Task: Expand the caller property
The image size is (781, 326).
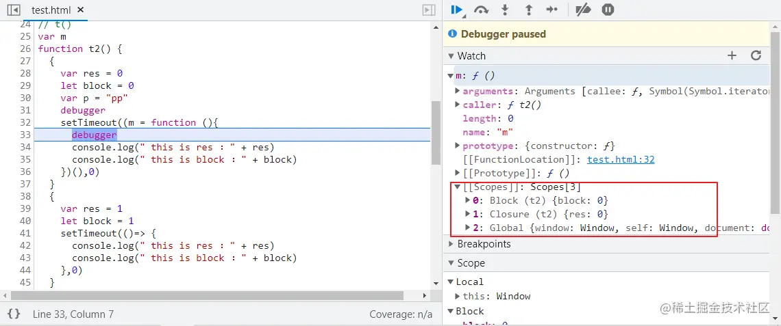Action: (x=457, y=105)
